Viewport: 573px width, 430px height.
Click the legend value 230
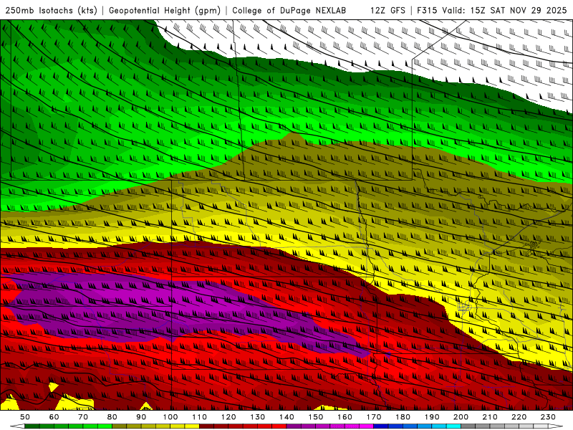coord(548,417)
